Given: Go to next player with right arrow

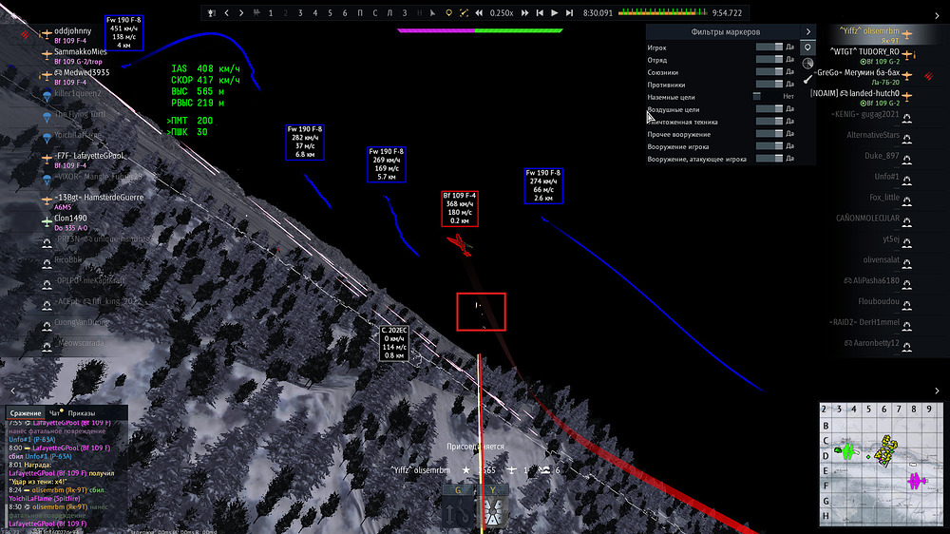Looking at the screenshot, I should 241,12.
